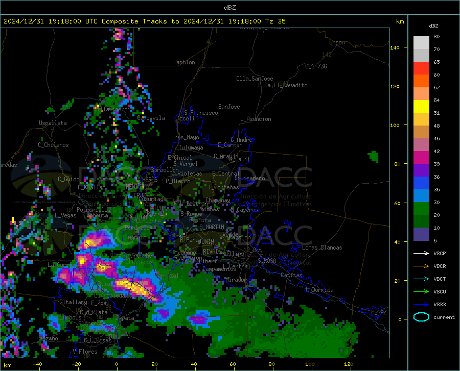Click the V_Flores label
This screenshot has height=371, width=460.
85,352
